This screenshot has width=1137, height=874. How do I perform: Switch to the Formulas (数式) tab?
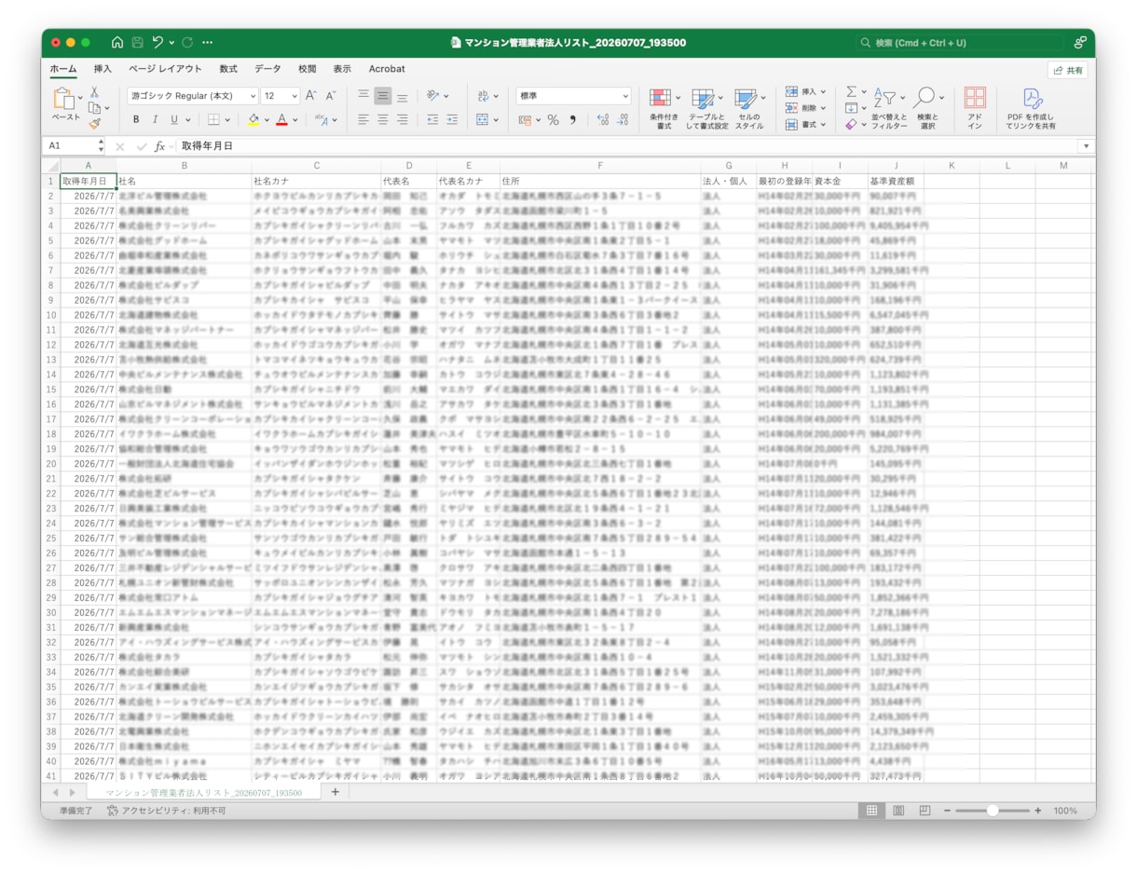228,69
